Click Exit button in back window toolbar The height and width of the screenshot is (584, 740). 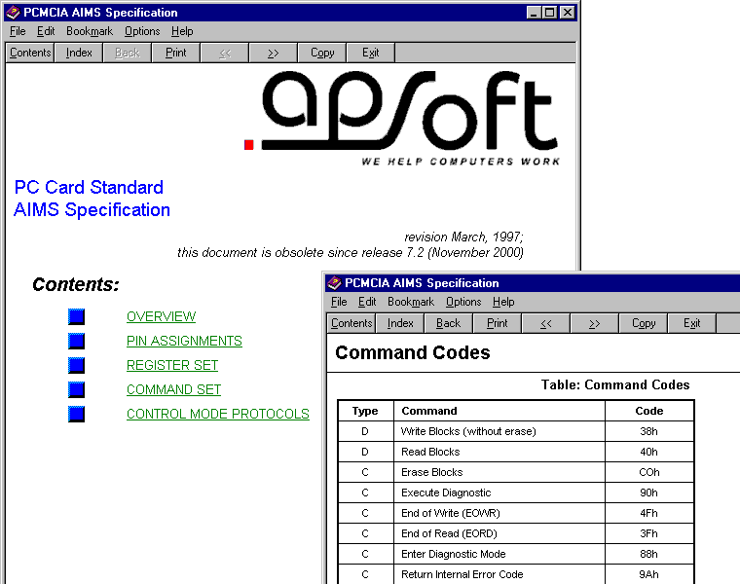coord(371,53)
